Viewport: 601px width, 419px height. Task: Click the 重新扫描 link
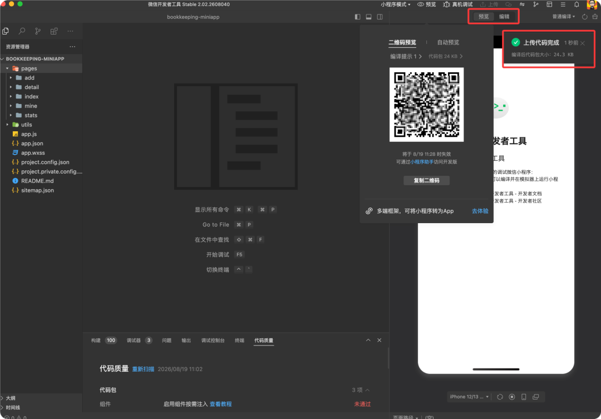pyautogui.click(x=143, y=369)
